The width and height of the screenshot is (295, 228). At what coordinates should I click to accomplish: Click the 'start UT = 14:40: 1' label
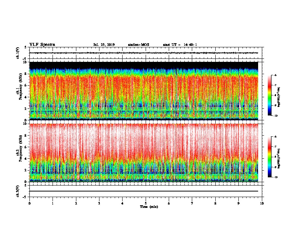[x=180, y=45]
